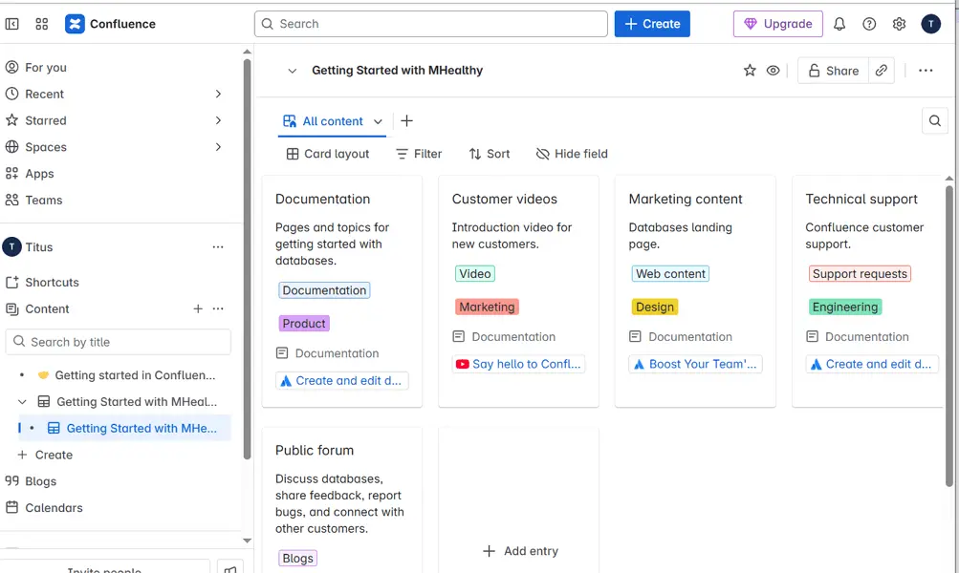Add a new view with plus icon
This screenshot has width=959, height=573.
coord(406,121)
